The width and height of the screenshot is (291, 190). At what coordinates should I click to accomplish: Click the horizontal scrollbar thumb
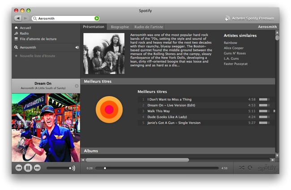pos(137,160)
